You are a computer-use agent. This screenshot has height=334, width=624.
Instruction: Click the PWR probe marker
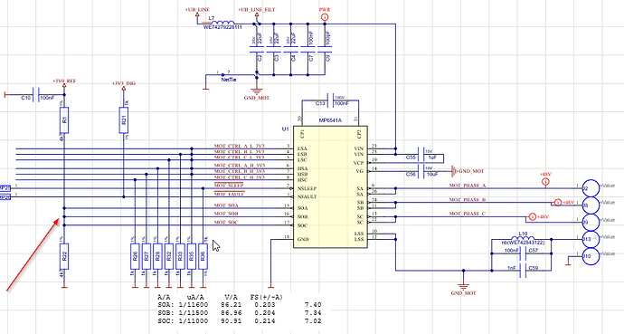point(325,17)
